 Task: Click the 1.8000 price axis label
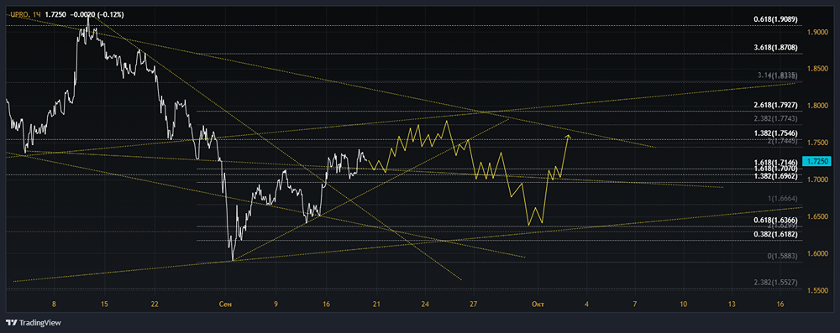pos(816,106)
